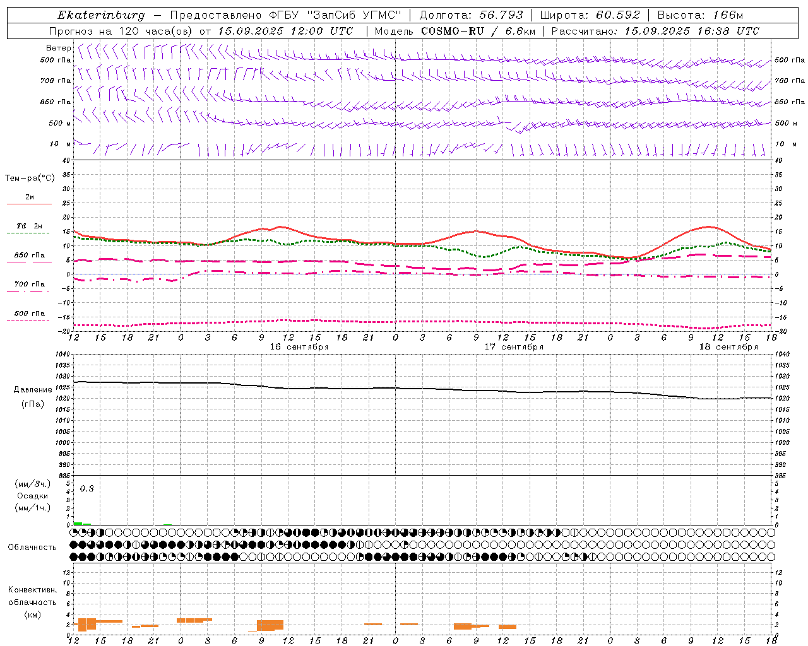Click the "Td 2м" dew point legend entry
Viewport: 808px width, 646px height.
30,226
